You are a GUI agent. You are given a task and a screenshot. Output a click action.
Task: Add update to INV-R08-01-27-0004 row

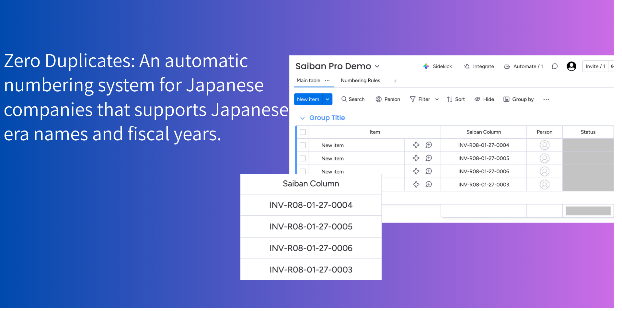(429, 145)
